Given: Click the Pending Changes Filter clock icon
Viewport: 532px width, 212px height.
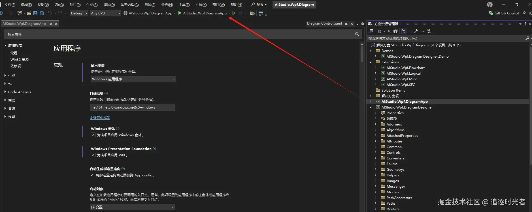Looking at the screenshot, I should pos(380,31).
